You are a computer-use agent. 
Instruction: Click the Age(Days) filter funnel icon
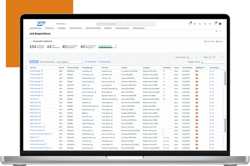click(204, 68)
